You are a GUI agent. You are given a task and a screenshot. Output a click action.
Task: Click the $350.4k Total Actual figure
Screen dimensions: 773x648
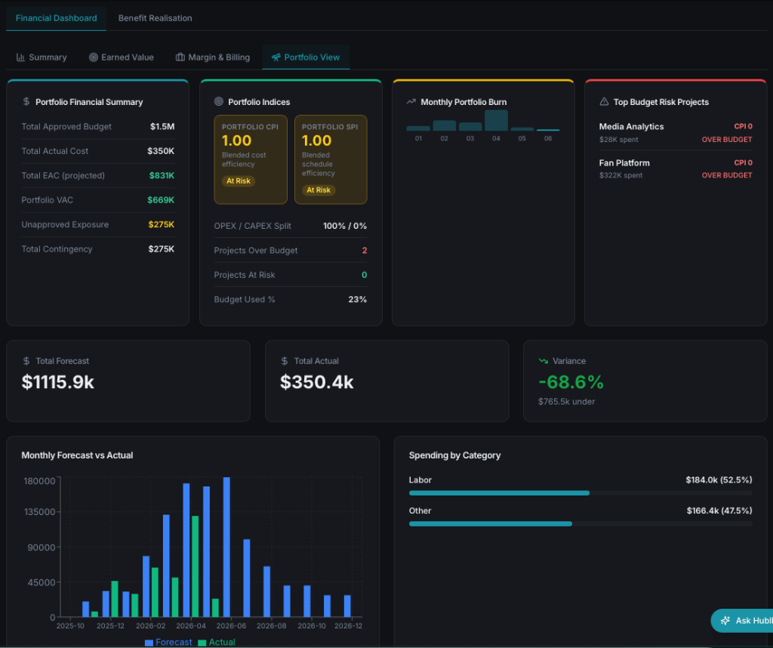tap(316, 382)
